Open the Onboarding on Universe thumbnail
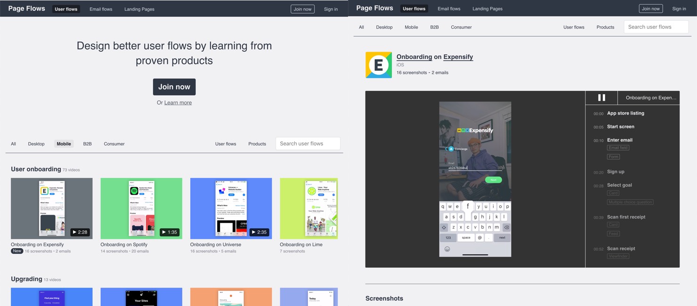 click(x=231, y=208)
